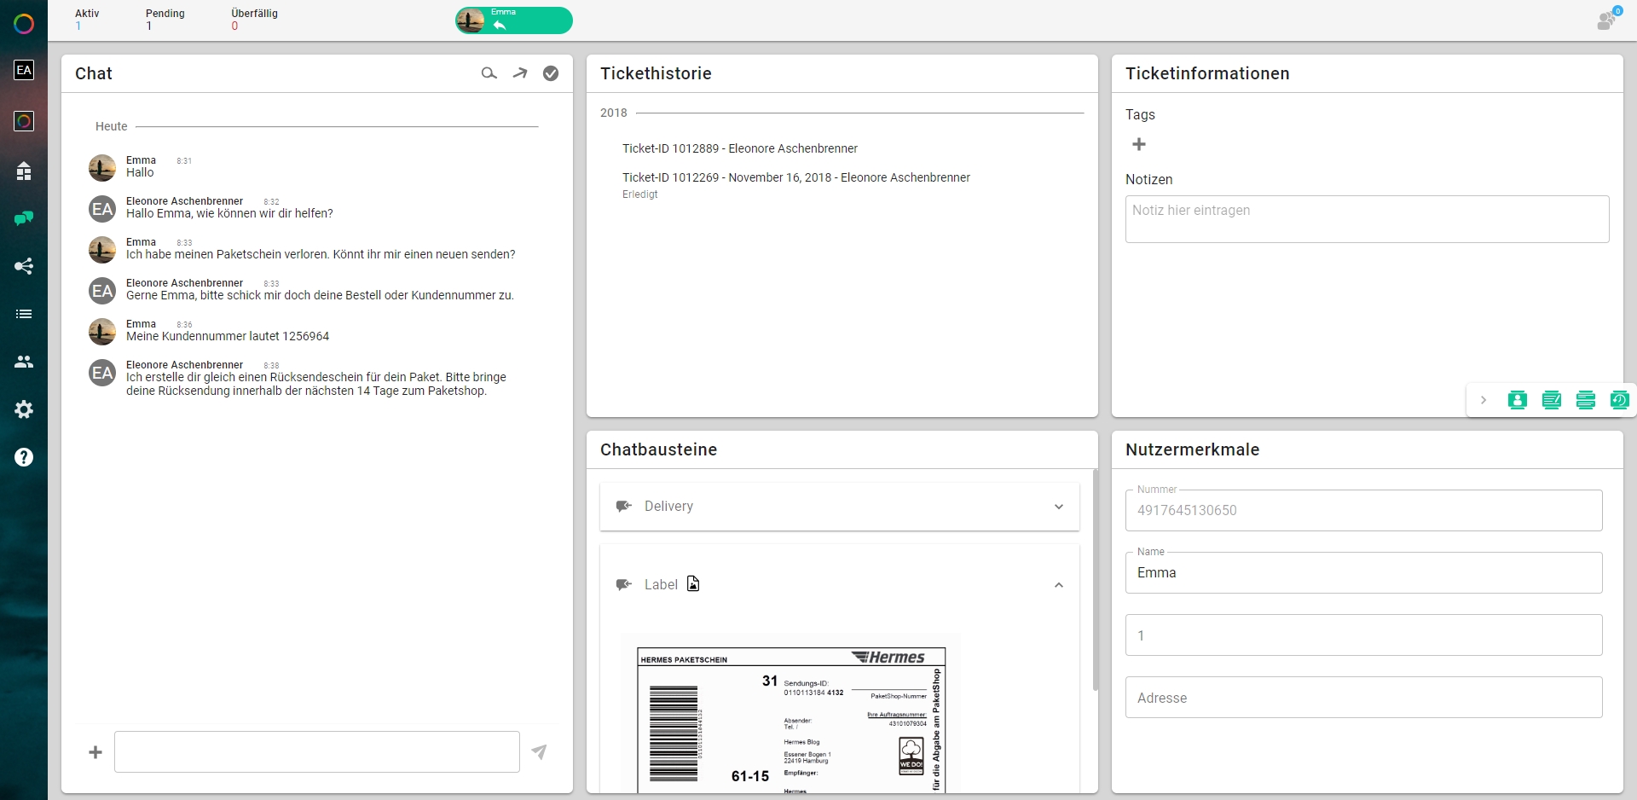This screenshot has height=800, width=1637.
Task: Click the EA avatar on the 8:38 message
Action: click(102, 373)
